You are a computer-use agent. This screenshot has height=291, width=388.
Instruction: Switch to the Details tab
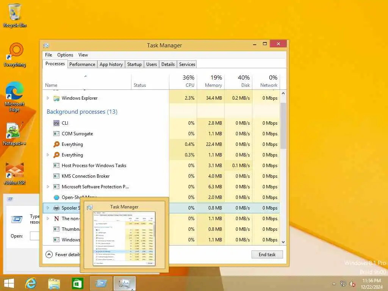pos(168,64)
